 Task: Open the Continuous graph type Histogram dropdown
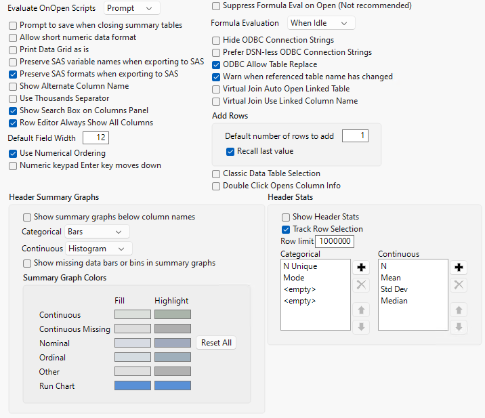[x=100, y=249]
